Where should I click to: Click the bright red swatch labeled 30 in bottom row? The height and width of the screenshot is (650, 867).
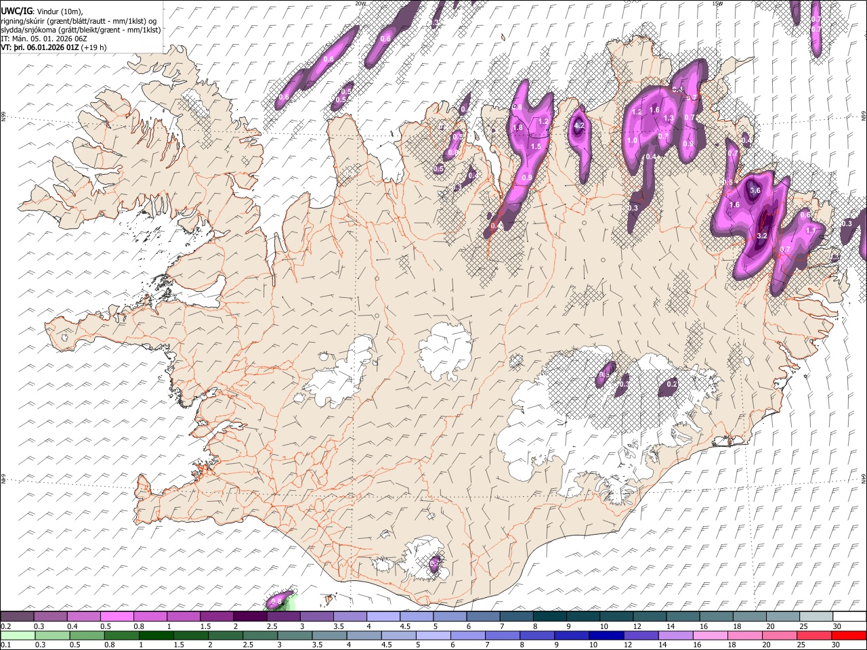[x=848, y=635]
